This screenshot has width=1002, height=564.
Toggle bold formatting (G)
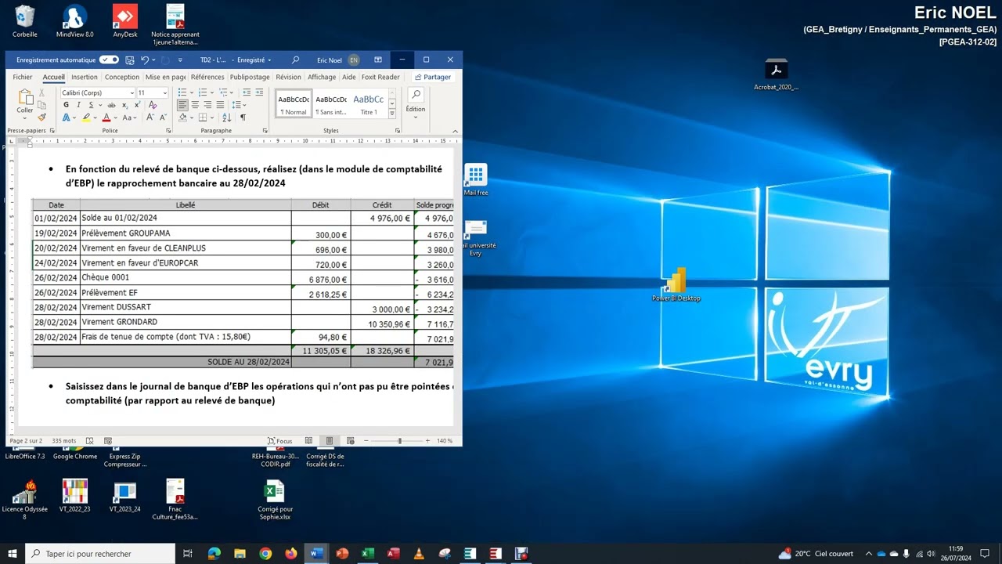coord(67,105)
